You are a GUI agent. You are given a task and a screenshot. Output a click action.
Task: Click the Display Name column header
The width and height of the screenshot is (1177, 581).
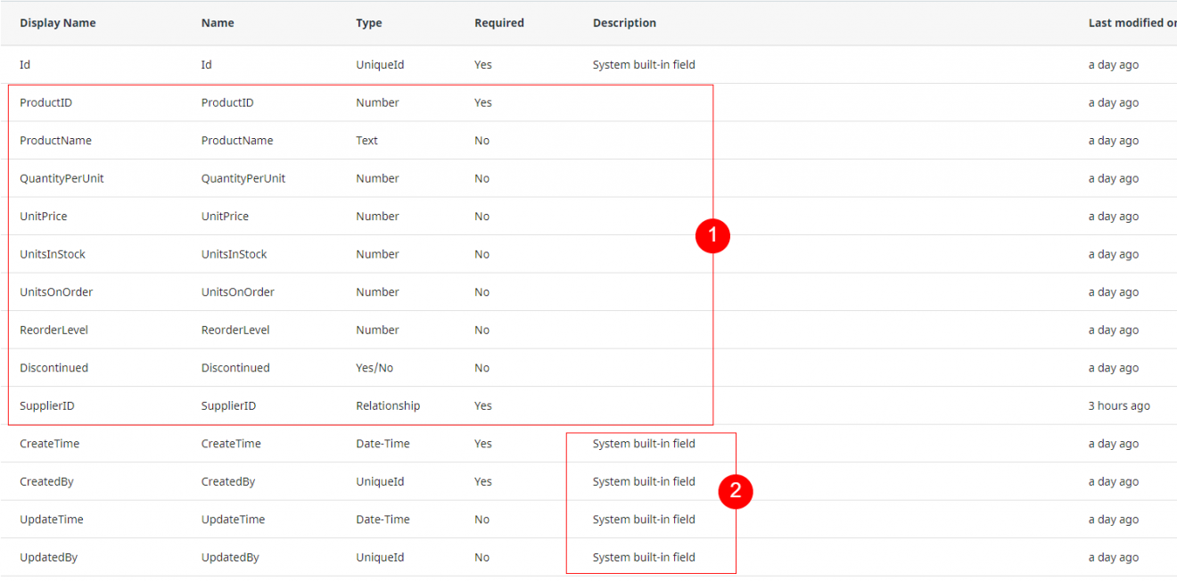pyautogui.click(x=57, y=22)
